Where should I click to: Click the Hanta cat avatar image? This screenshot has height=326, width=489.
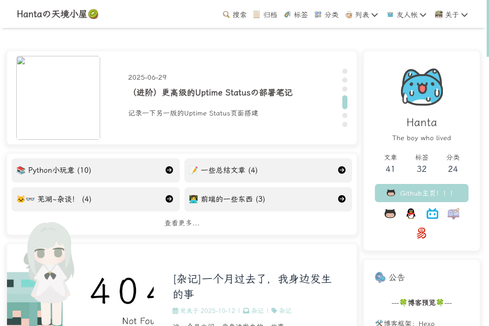coord(421,87)
